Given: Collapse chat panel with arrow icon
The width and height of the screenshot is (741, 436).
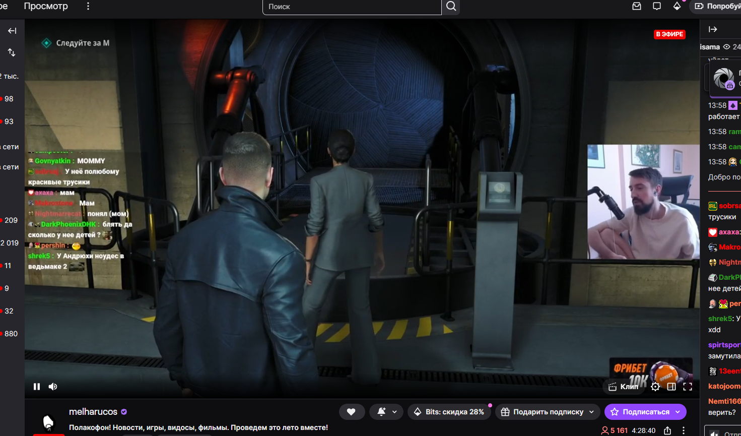Looking at the screenshot, I should pyautogui.click(x=713, y=29).
